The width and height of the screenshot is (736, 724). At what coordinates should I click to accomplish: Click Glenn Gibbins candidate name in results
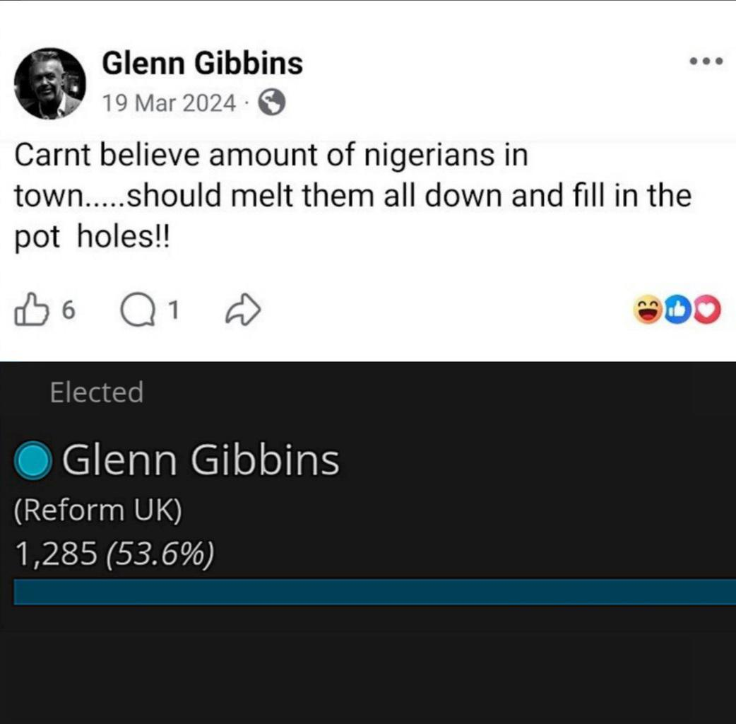point(201,460)
